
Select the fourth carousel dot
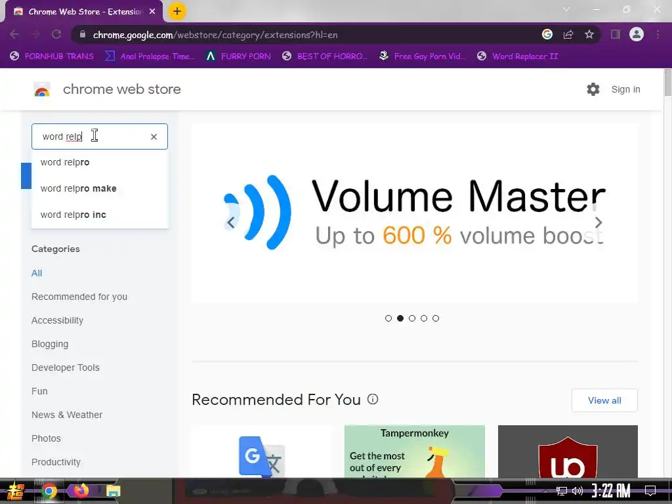pyautogui.click(x=424, y=318)
